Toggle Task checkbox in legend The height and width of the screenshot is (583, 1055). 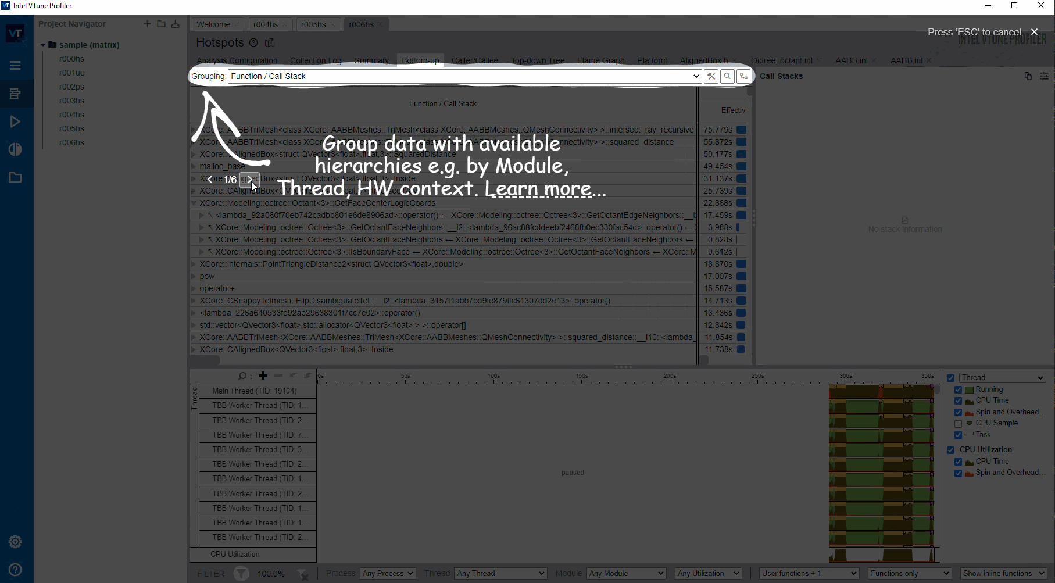pyautogui.click(x=958, y=435)
